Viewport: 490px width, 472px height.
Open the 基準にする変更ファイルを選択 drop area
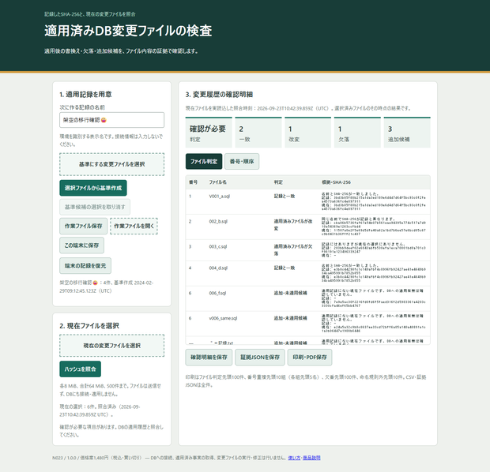(111, 164)
